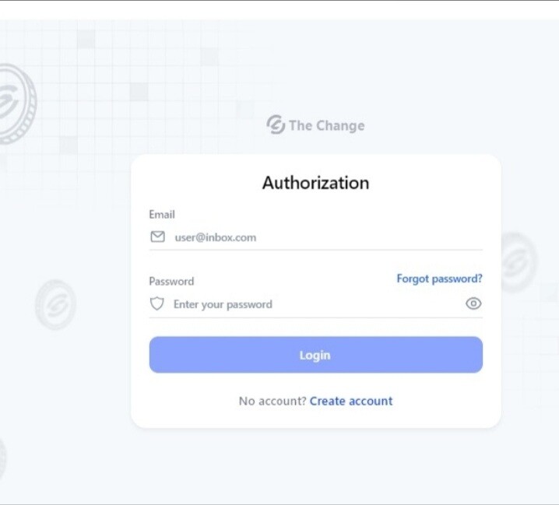Focus the email field showing user@inbox.com
This screenshot has height=505, width=559.
point(316,237)
